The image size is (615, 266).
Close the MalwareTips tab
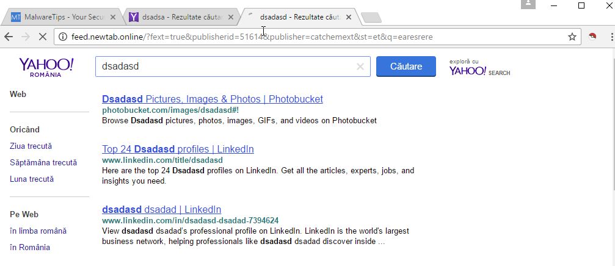click(x=113, y=17)
